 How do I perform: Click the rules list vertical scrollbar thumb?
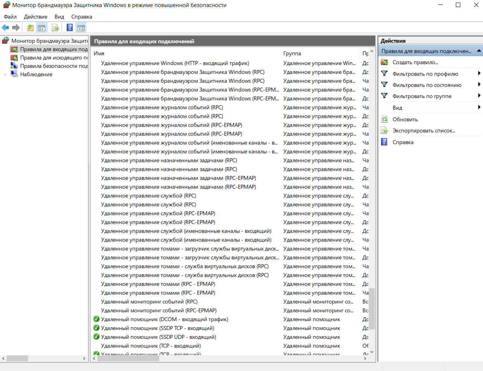point(372,309)
